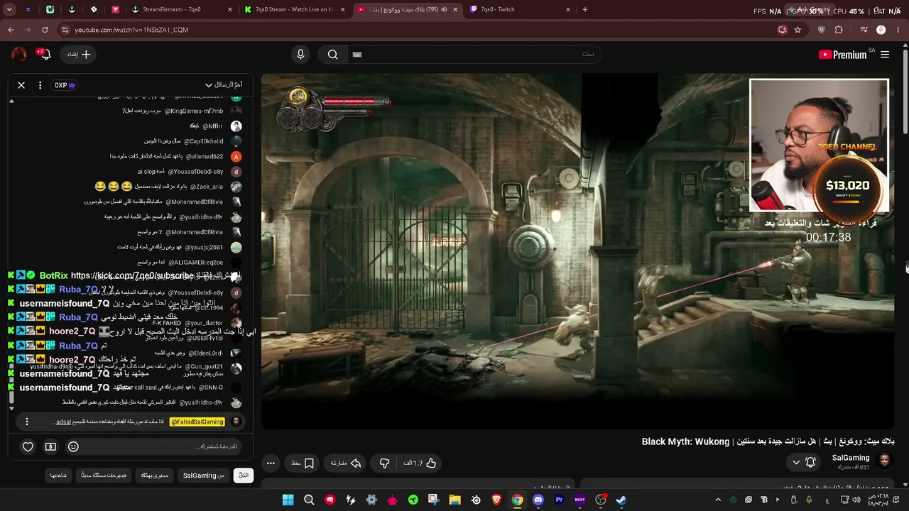
Task: Select the 'شاهدتها' filter chip
Action: [x=58, y=476]
